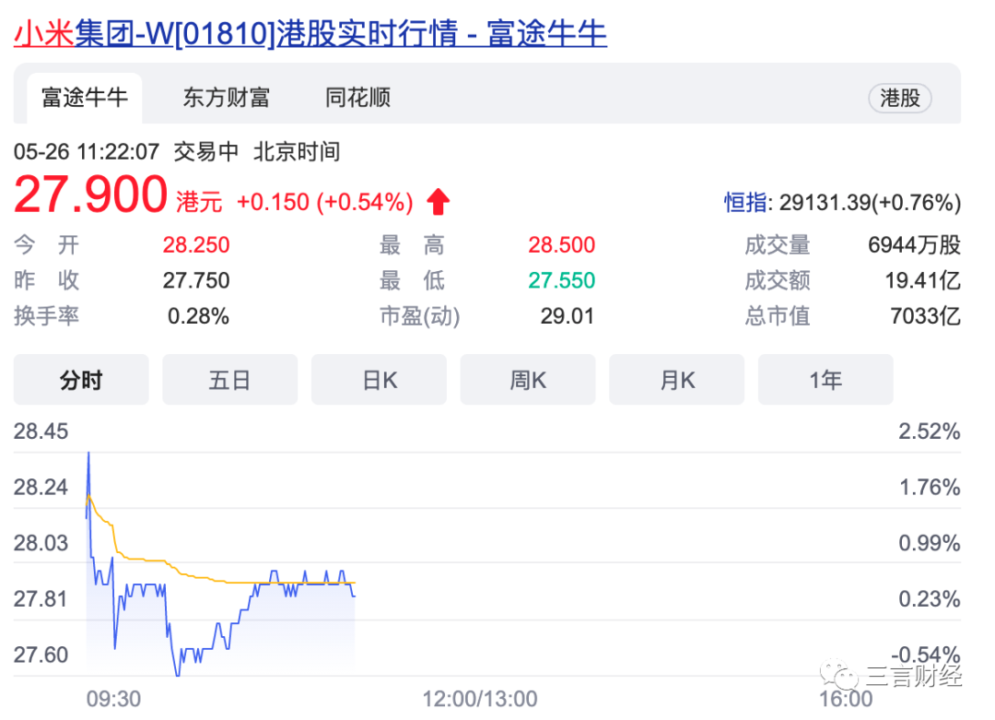Screen dimensions: 995x720
Task: Switch chart to 周K
Action: pos(528,380)
